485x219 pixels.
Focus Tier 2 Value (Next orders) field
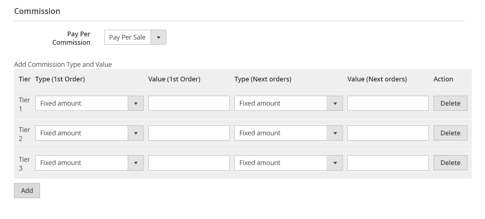pos(388,133)
